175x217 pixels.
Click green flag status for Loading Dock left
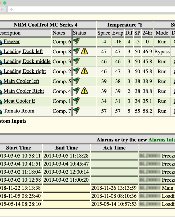[76, 51]
